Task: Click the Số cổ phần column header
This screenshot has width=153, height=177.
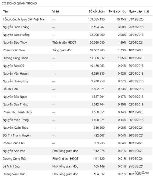Action: pyautogui.click(x=97, y=11)
